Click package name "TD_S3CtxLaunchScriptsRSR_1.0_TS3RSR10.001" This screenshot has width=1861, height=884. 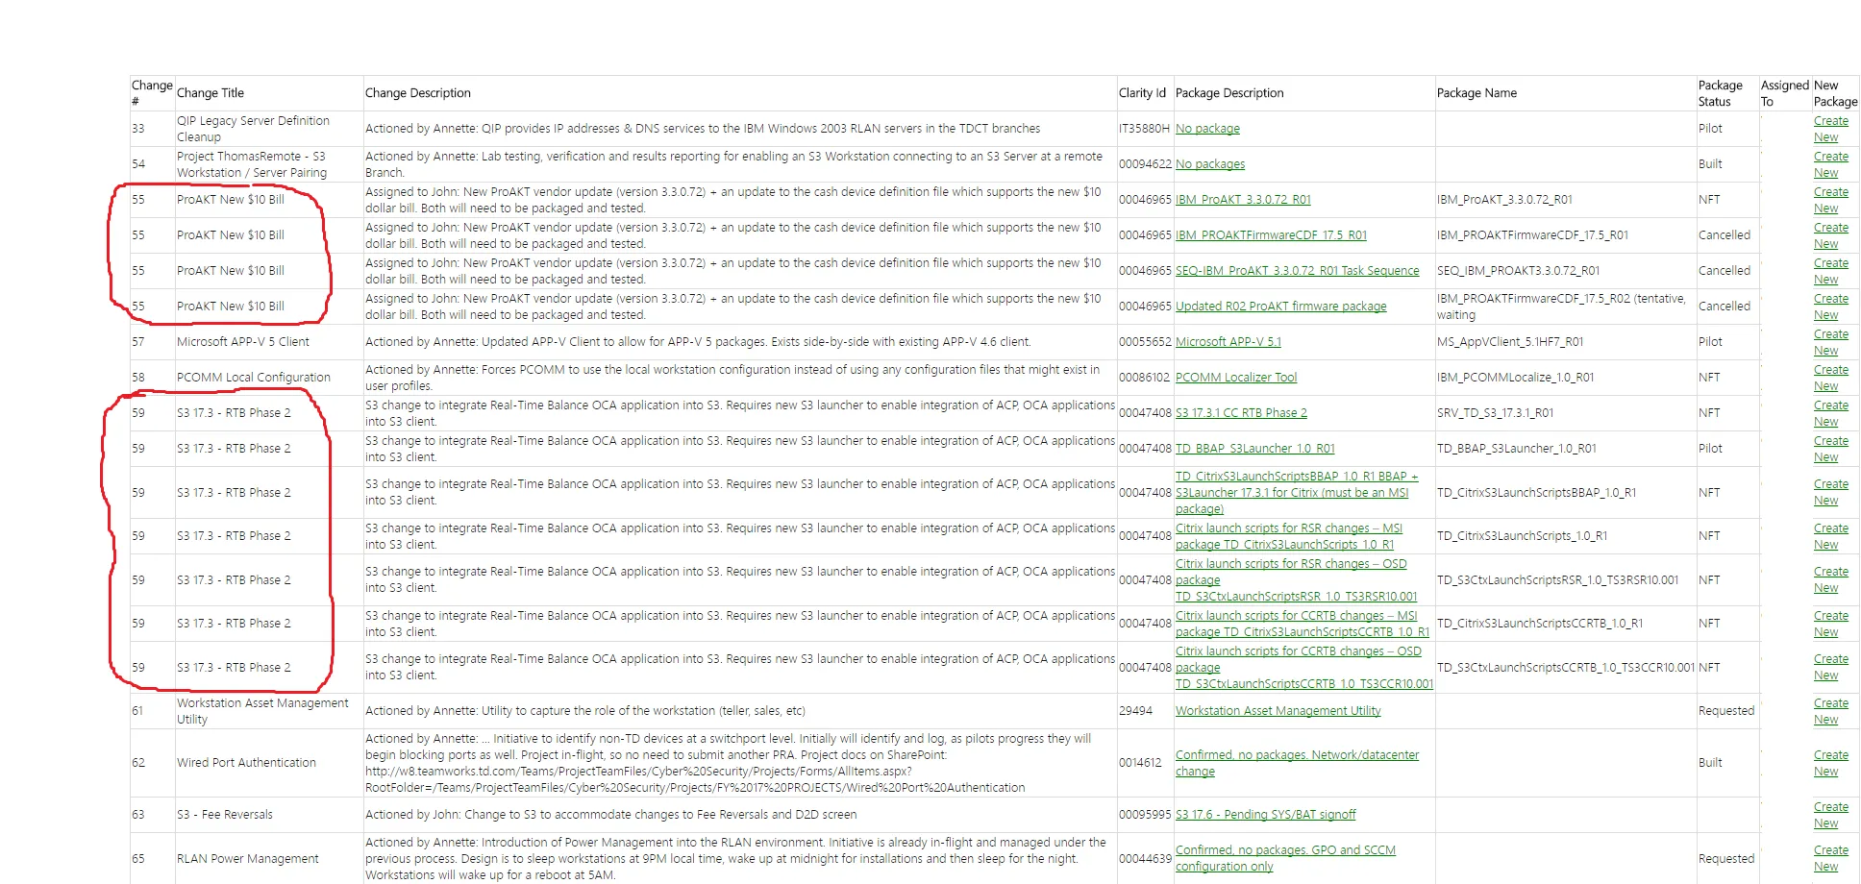1558,580
